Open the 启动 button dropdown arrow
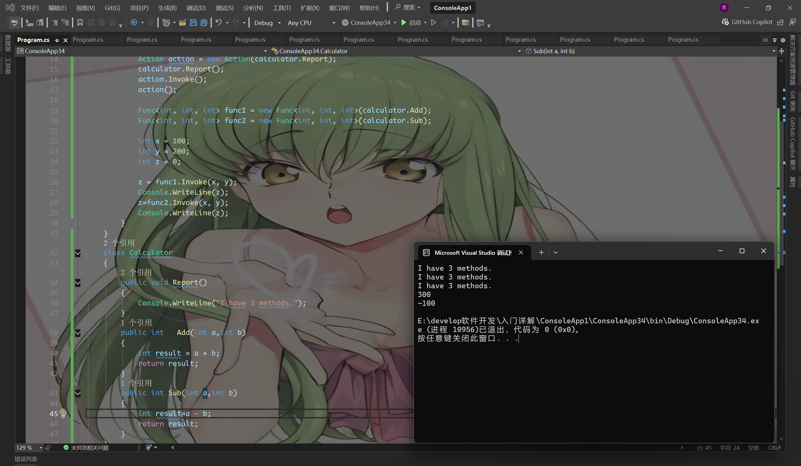 (x=425, y=23)
